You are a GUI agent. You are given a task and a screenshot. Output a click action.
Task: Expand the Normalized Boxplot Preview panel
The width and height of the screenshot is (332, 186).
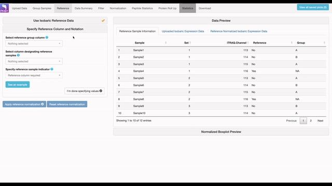[x=221, y=132]
